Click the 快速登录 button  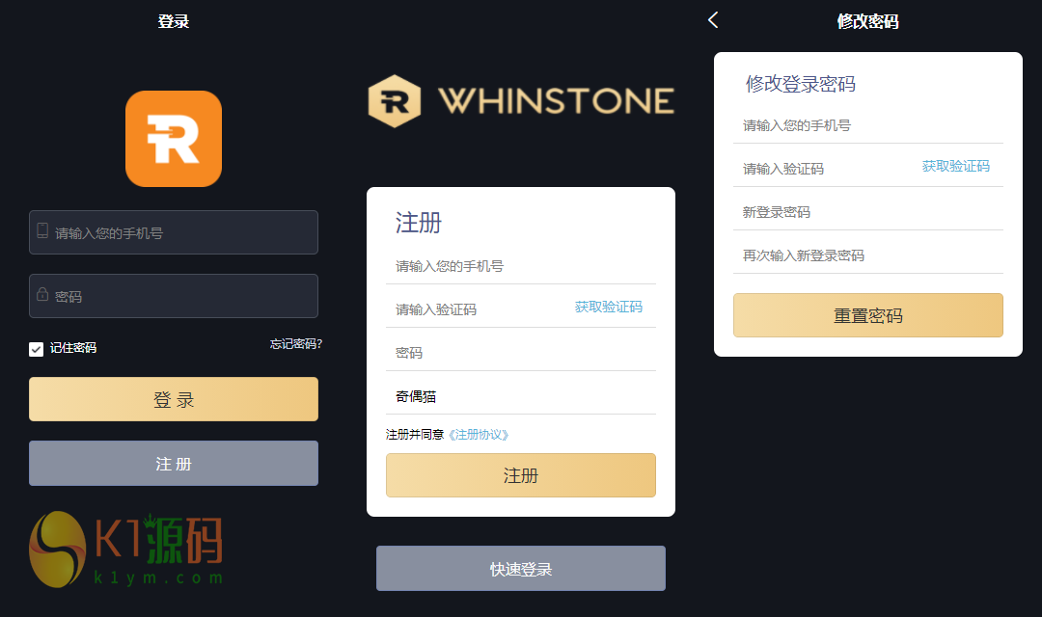tap(521, 569)
